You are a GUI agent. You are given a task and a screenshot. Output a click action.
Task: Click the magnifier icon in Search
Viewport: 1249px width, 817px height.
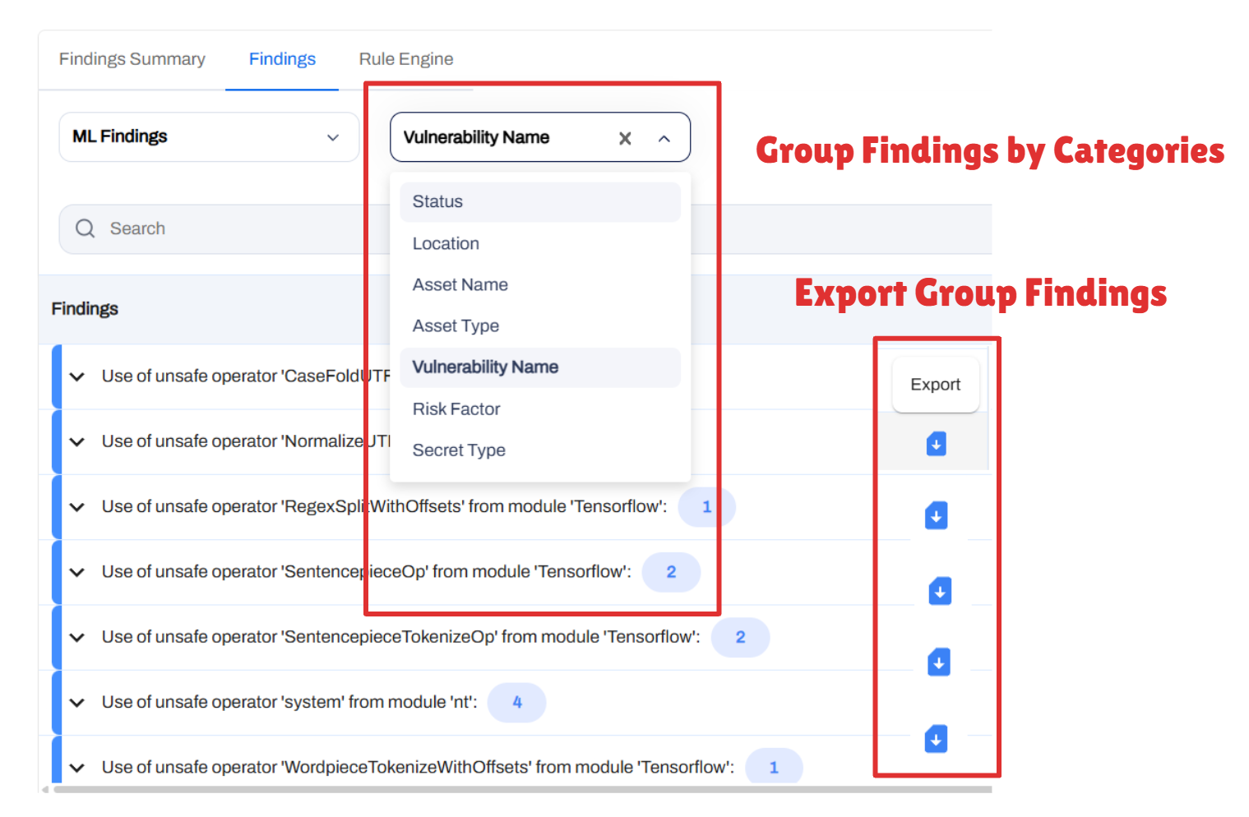tap(86, 228)
